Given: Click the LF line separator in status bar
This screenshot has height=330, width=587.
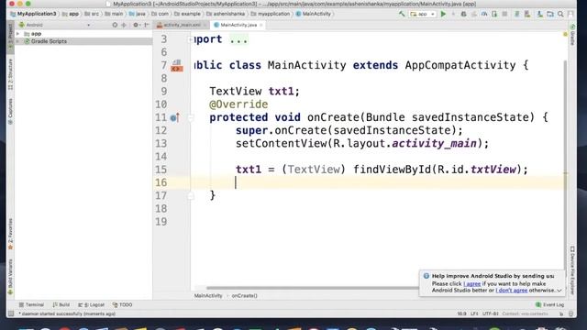Looking at the screenshot, I should tap(474, 313).
